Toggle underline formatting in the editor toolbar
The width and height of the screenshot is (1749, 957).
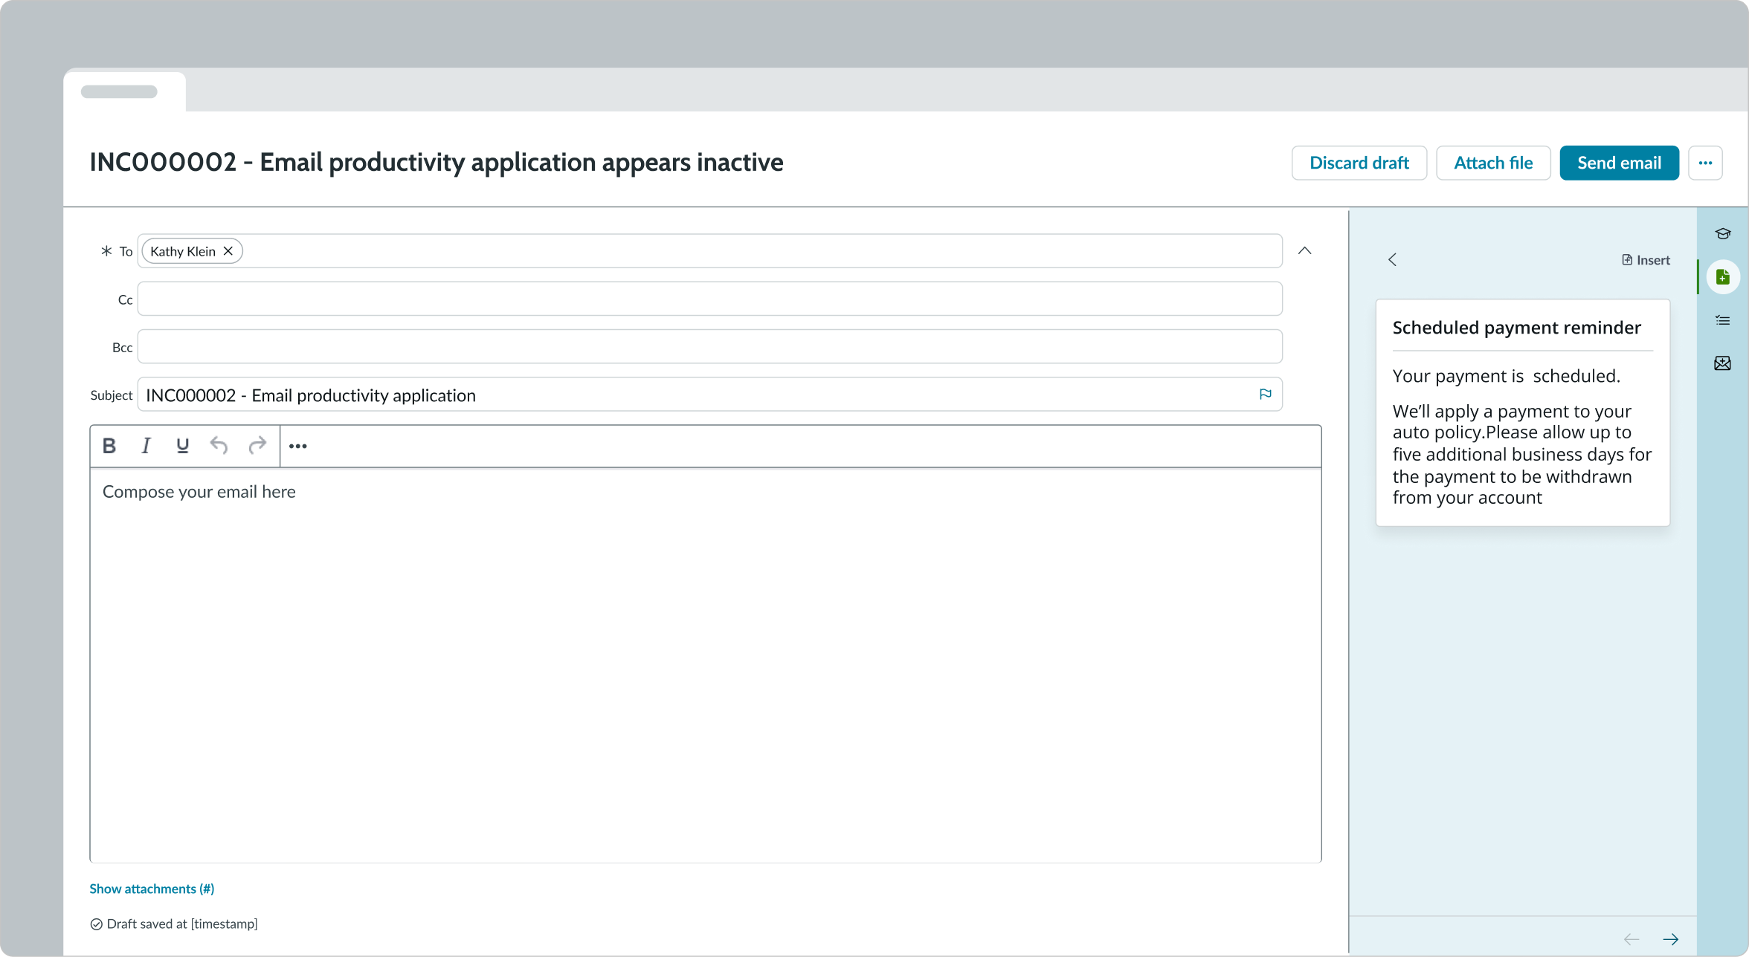(x=182, y=446)
